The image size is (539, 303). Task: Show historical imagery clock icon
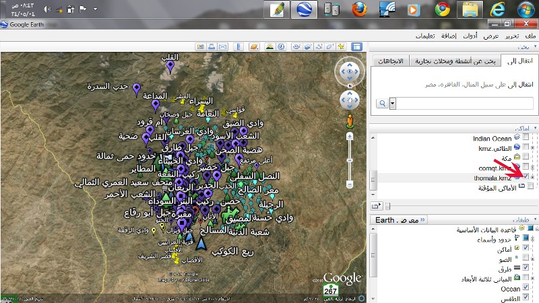click(x=281, y=46)
